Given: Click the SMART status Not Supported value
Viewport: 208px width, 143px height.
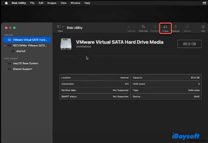Looking at the screenshot, I should pyautogui.click(x=121, y=96).
